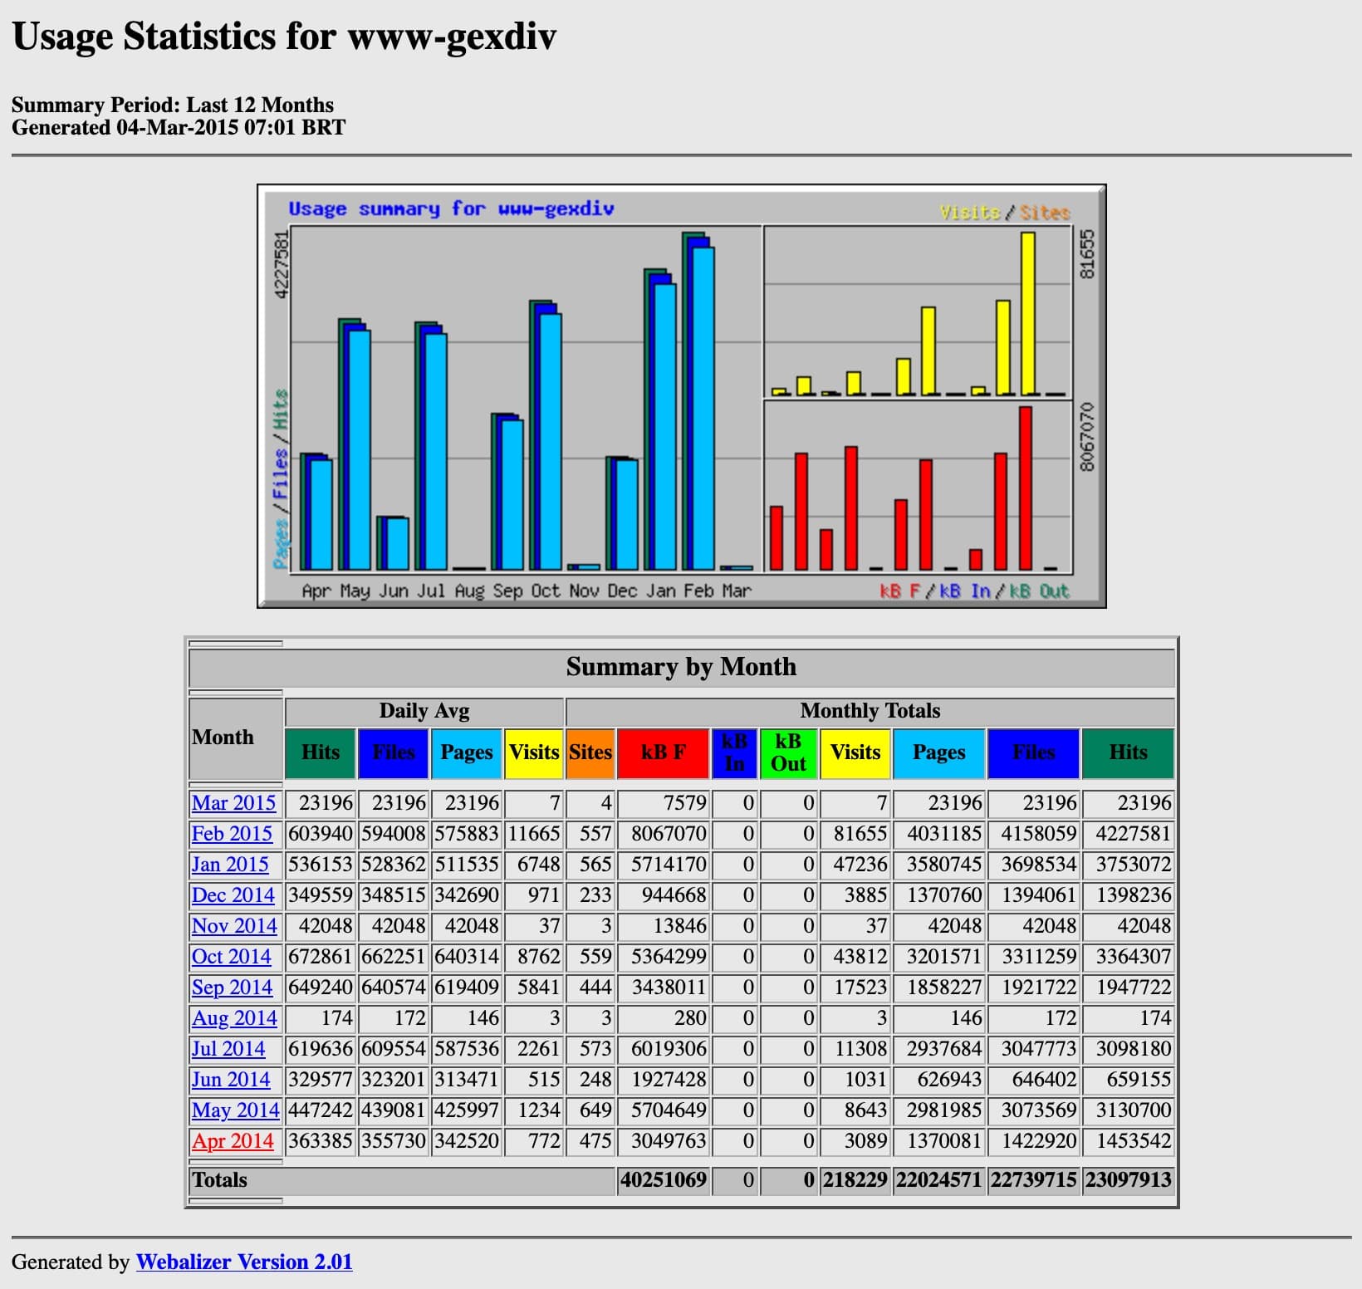Click the Totals row label
Image resolution: width=1362 pixels, height=1289 pixels.
(x=220, y=1180)
